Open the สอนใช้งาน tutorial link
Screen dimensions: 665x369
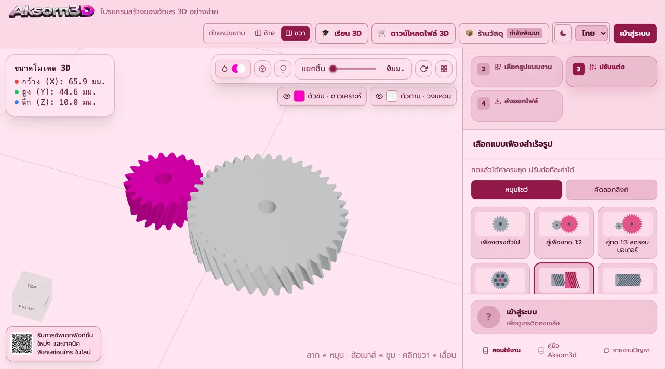(501, 350)
